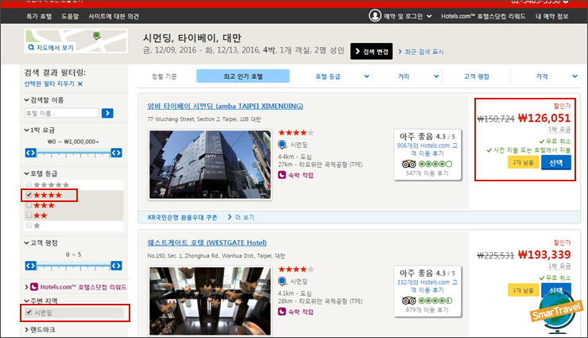Click ₩193,339 discounted price for WESTGATE

point(544,254)
